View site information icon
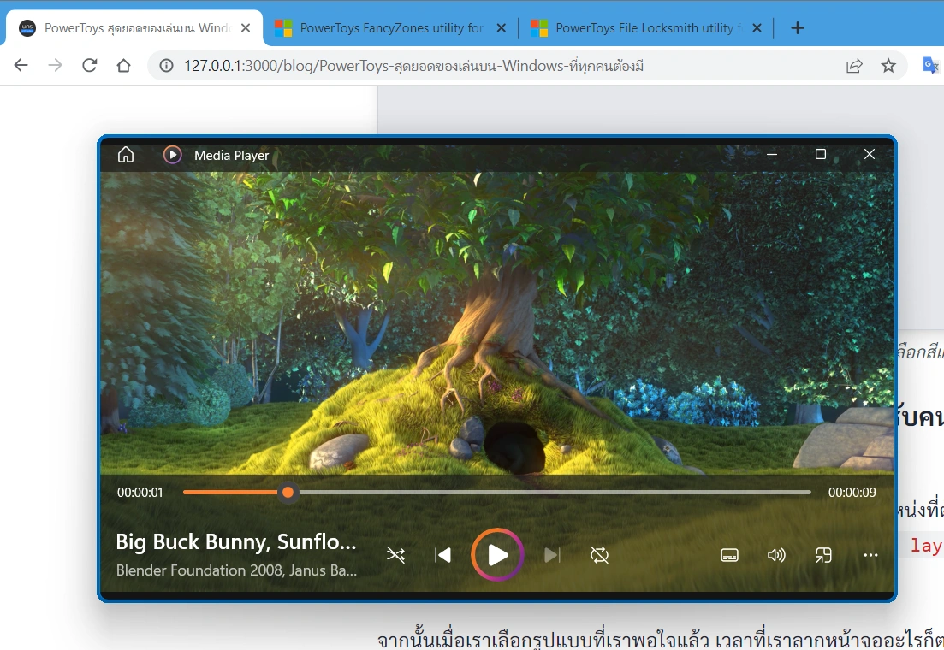The height and width of the screenshot is (650, 944). pyautogui.click(x=166, y=66)
